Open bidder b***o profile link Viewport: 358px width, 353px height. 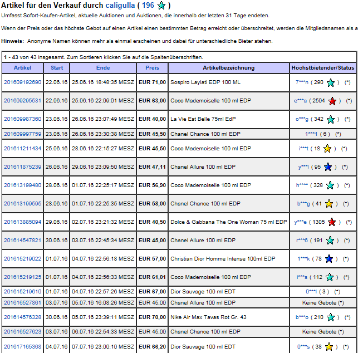click(x=302, y=317)
